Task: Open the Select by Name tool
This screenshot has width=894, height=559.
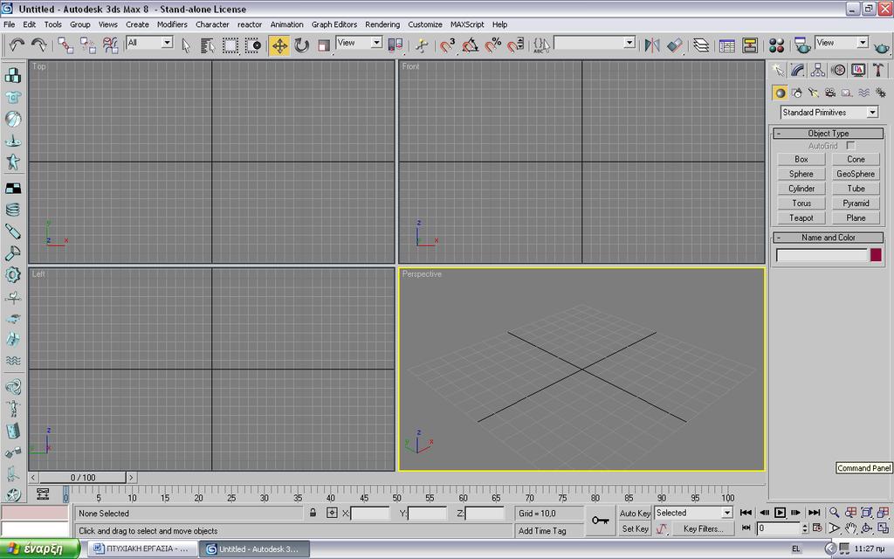Action: [208, 45]
